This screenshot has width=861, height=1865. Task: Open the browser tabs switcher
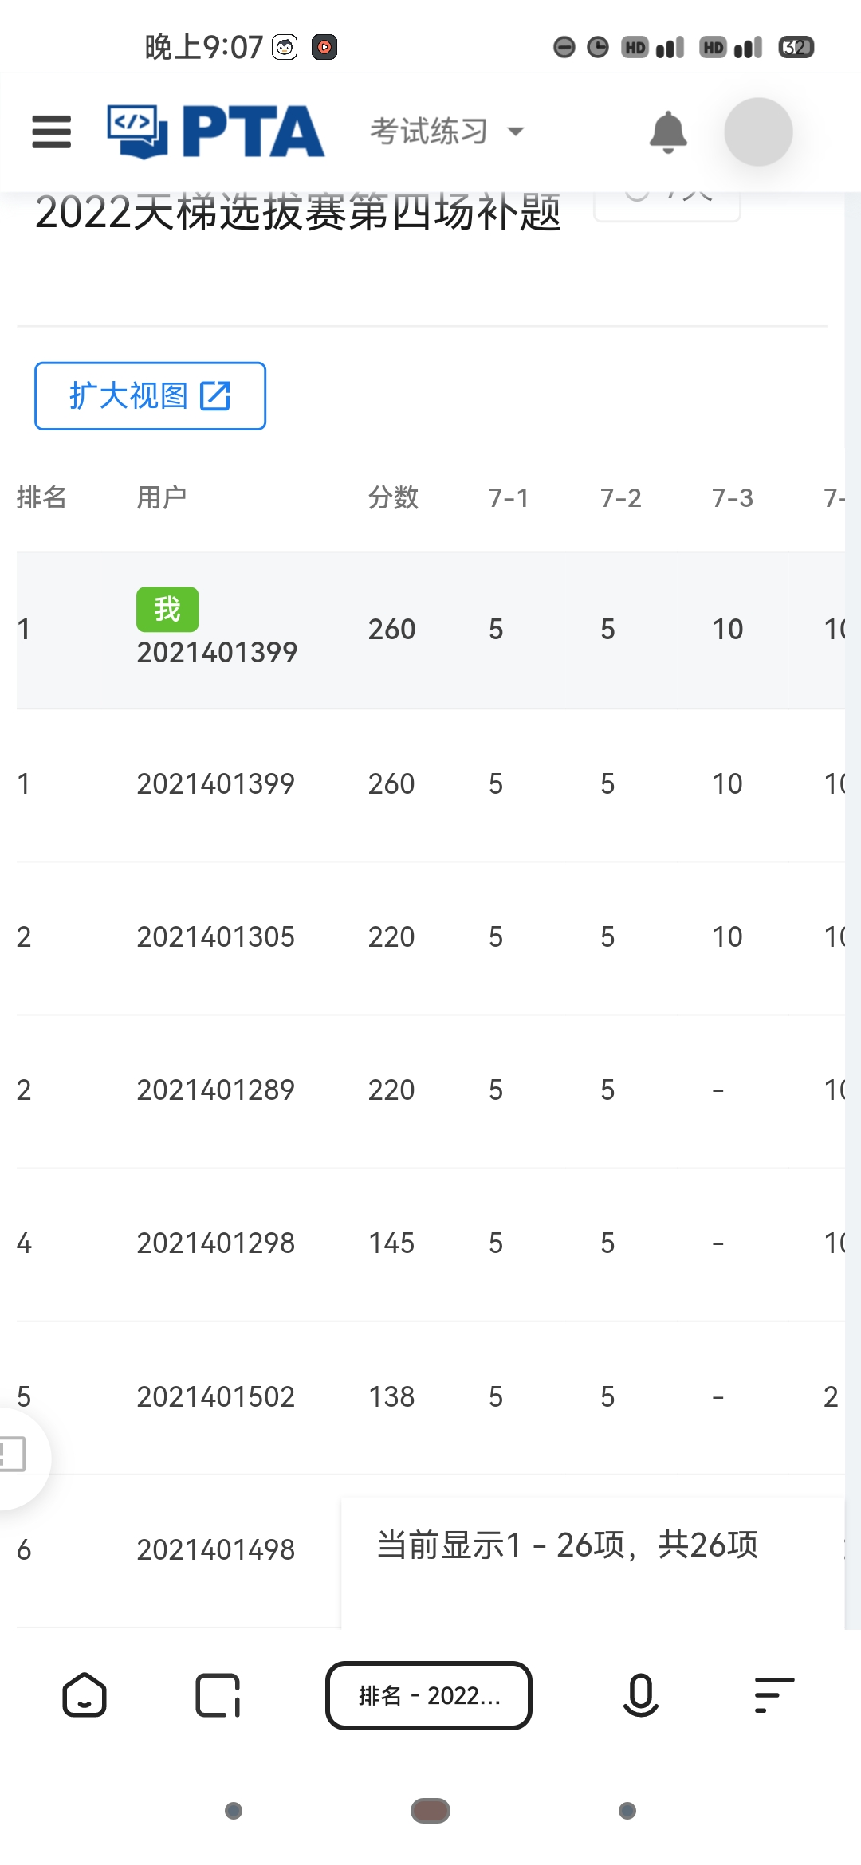point(218,1694)
